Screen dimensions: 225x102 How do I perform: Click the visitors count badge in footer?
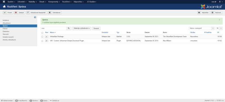(17, 101)
